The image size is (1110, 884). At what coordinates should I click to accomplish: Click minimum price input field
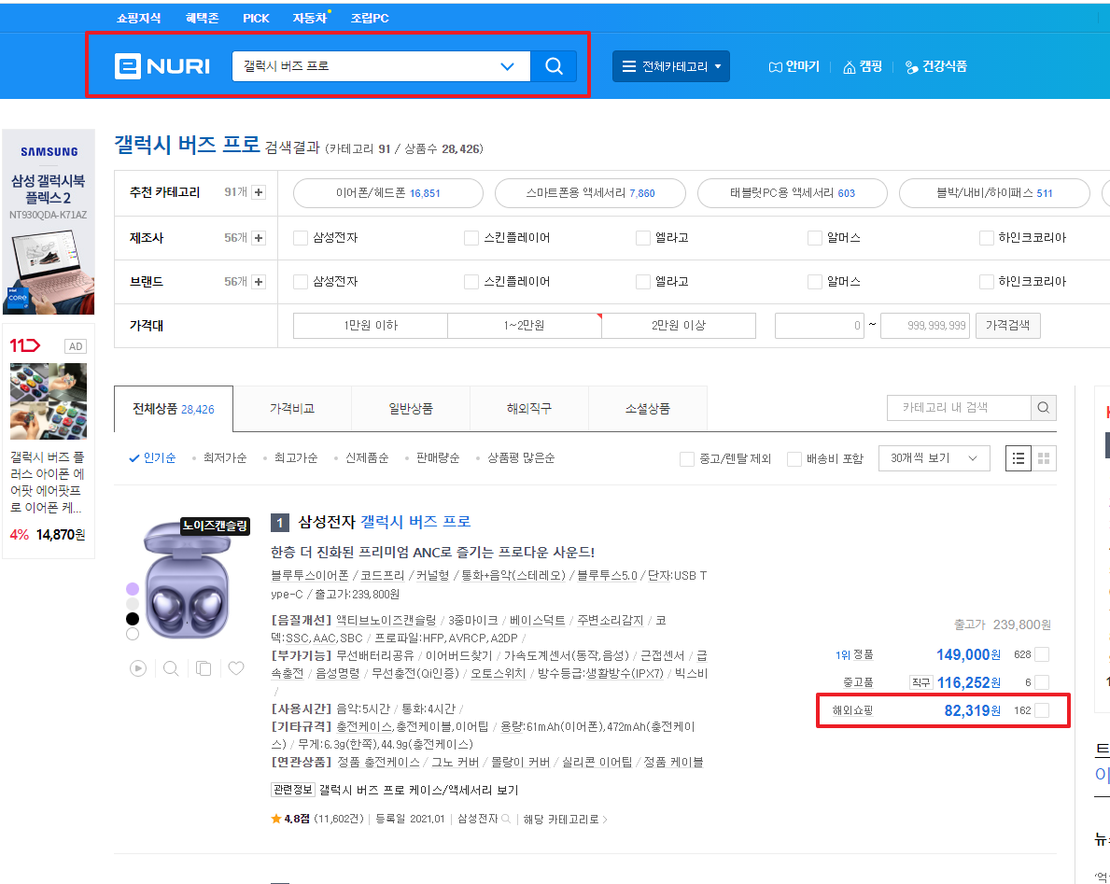click(x=820, y=326)
